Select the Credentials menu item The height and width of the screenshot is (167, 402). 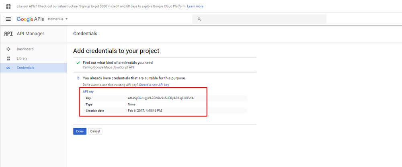(33, 68)
